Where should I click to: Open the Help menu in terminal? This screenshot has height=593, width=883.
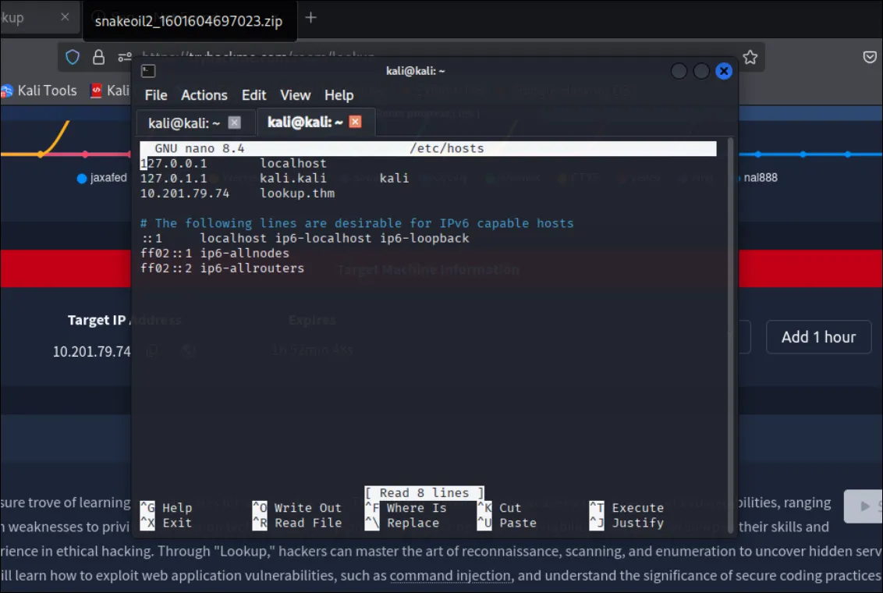(339, 95)
